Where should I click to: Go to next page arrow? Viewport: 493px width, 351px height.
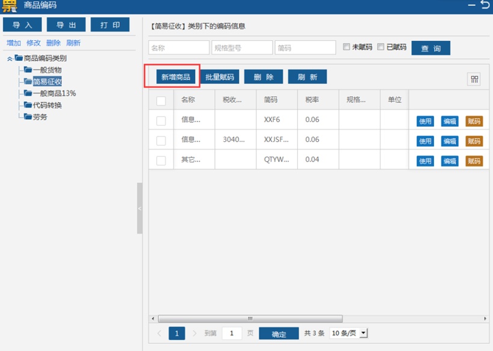pos(194,334)
